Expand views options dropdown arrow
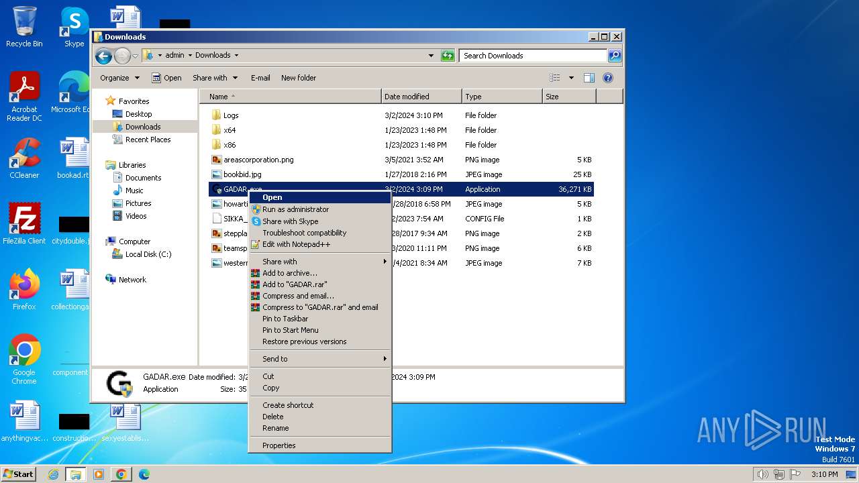 (571, 78)
